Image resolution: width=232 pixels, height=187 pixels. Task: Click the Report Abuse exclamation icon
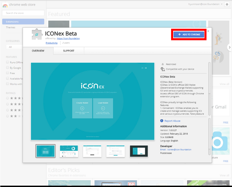pyautogui.click(x=162, y=121)
